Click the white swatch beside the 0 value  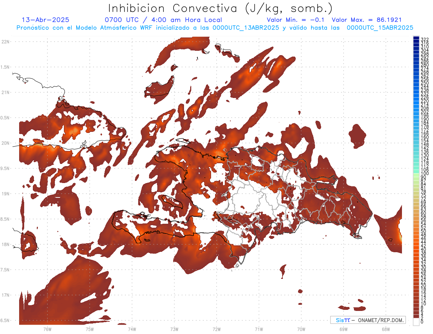416,321
